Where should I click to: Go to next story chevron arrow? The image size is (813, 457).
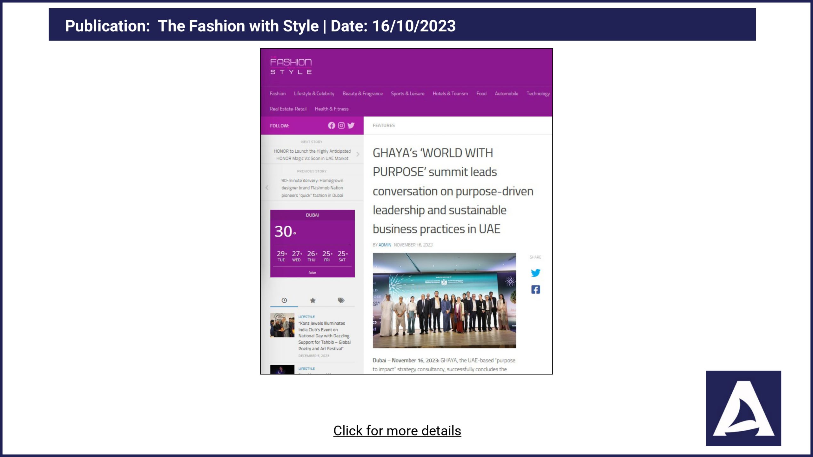coord(358,154)
